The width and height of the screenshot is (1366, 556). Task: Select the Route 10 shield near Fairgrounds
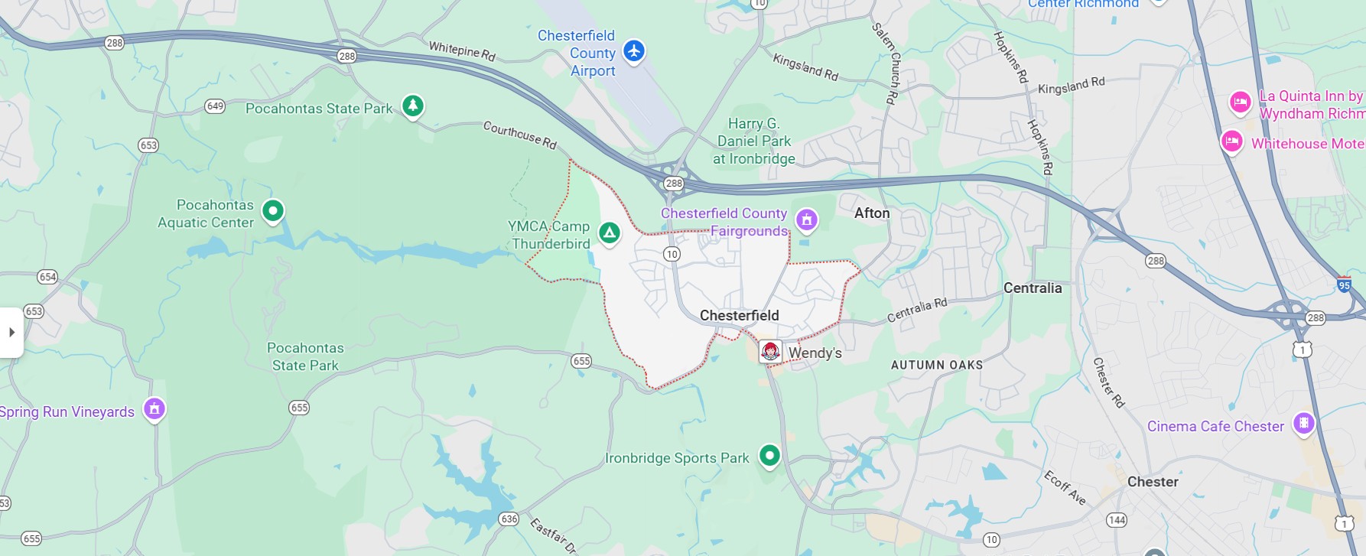672,254
